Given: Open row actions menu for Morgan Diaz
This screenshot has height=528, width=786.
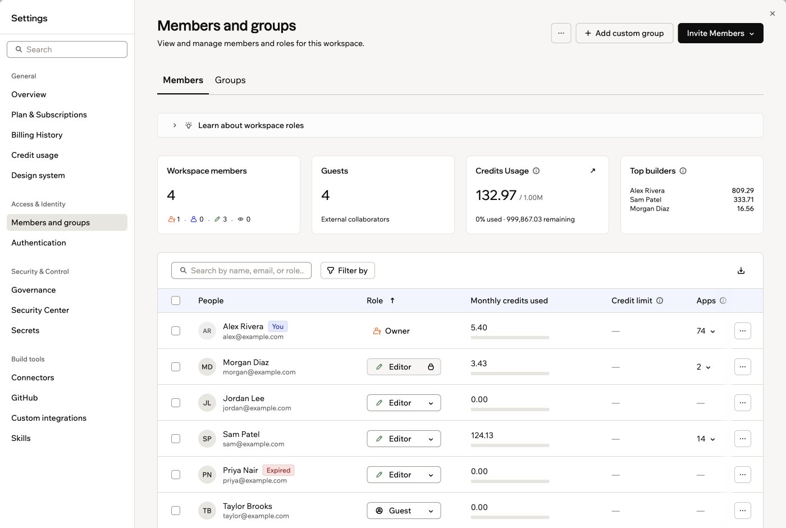Looking at the screenshot, I should pyautogui.click(x=743, y=367).
